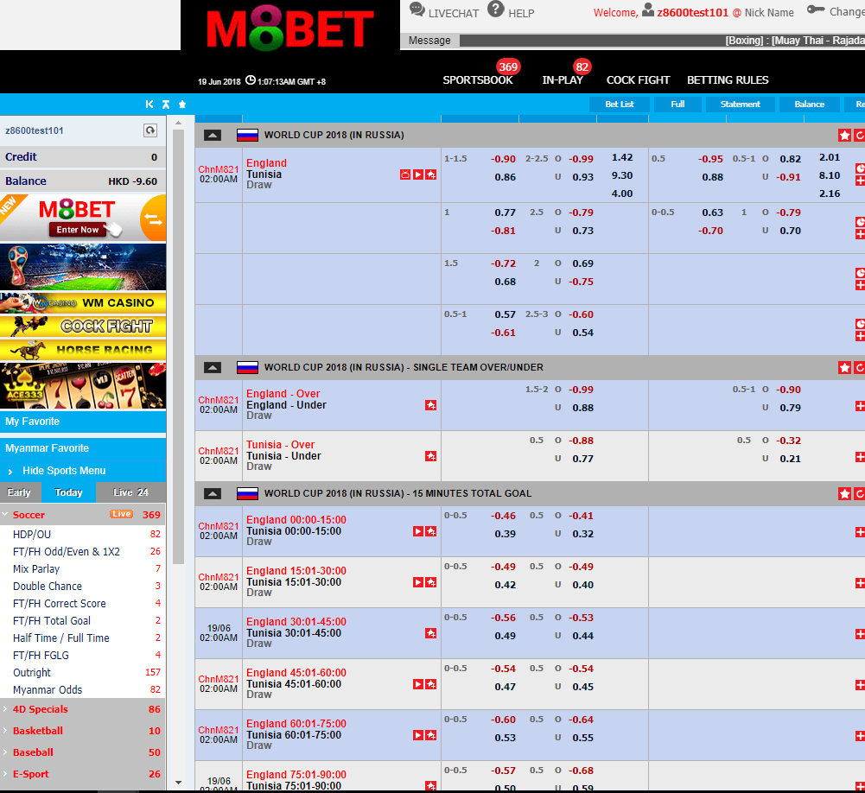Click play icon in England 60:01-75:00 row
Image resolution: width=865 pixels, height=793 pixels.
click(418, 735)
